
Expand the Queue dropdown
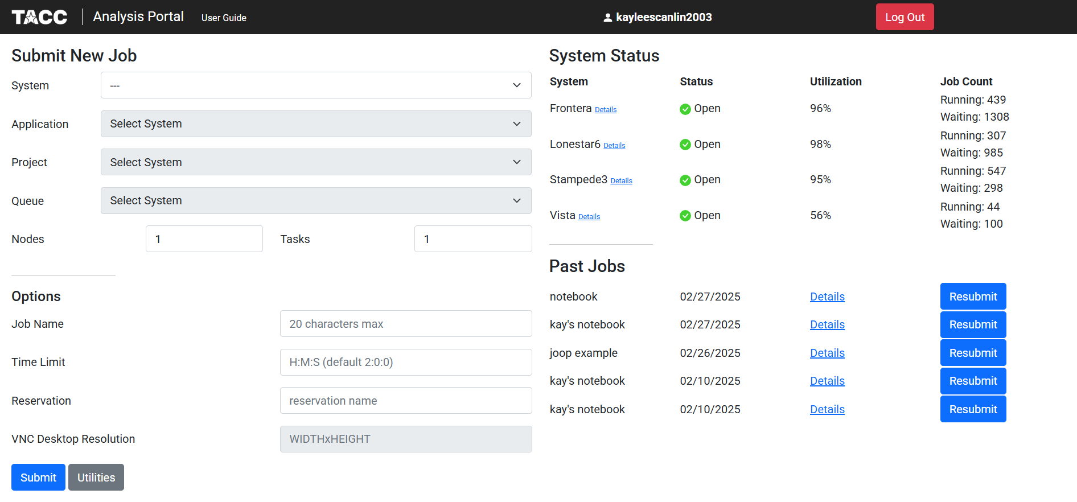[x=316, y=200]
